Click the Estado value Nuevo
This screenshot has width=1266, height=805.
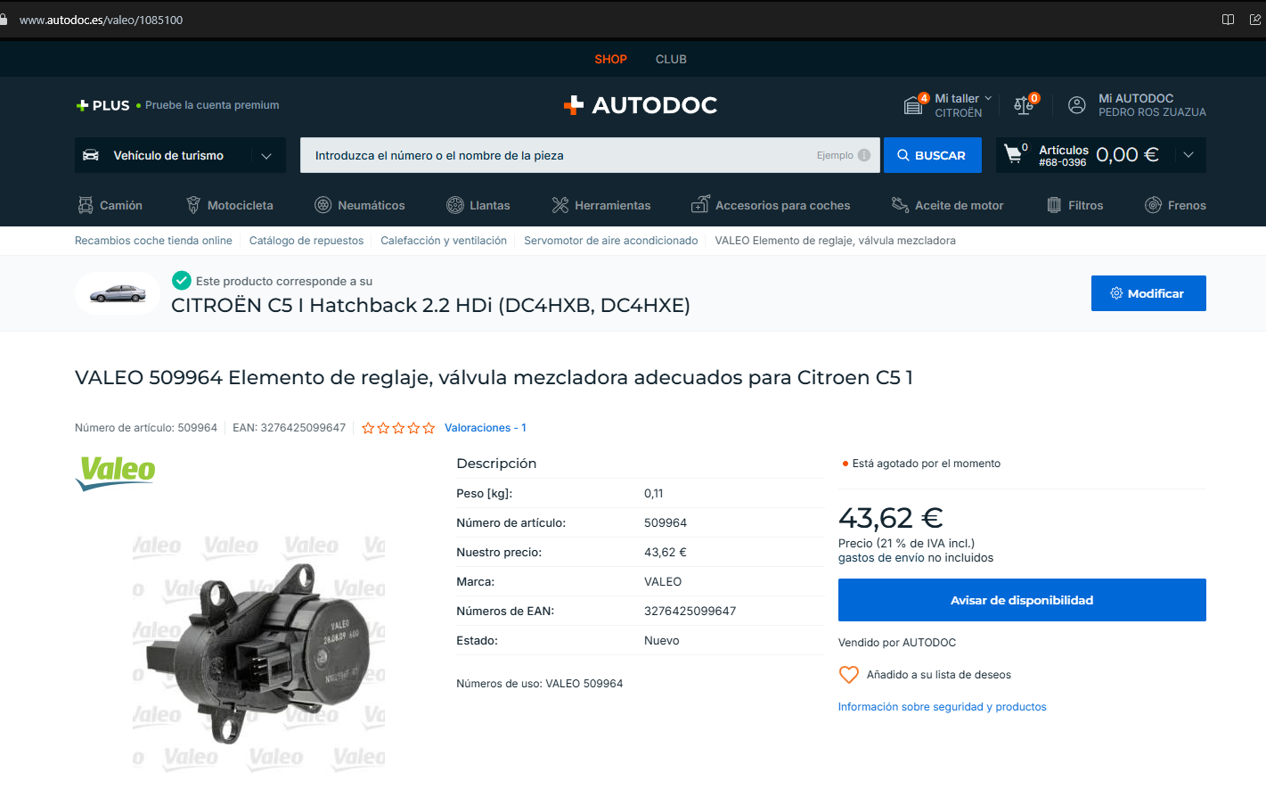coord(662,641)
